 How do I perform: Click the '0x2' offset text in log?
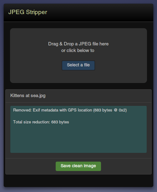[122, 110]
